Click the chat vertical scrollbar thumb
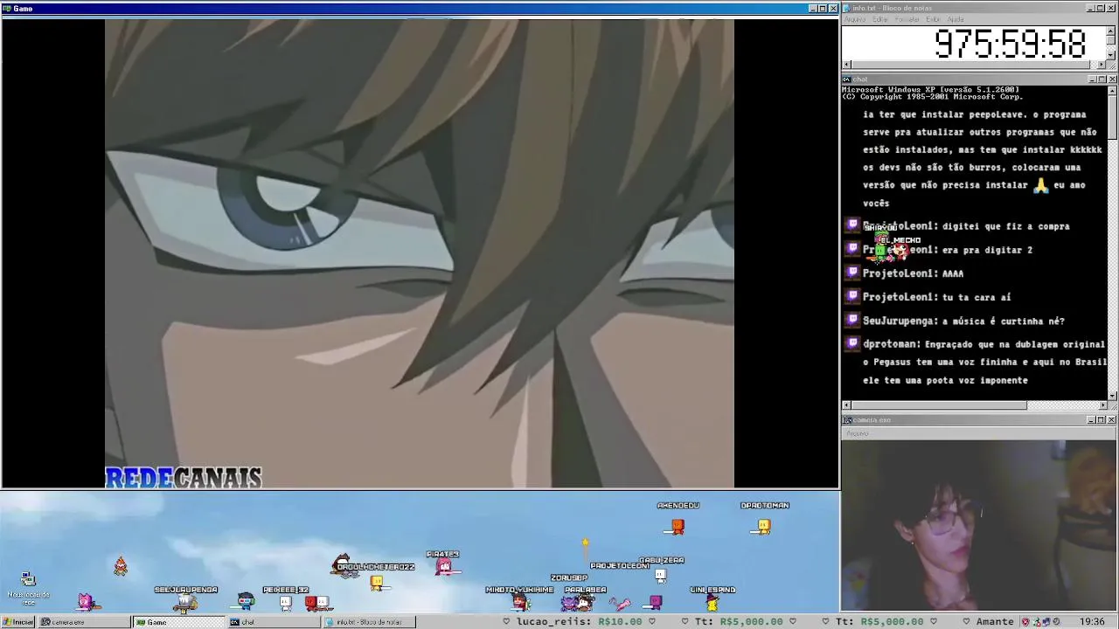Image resolution: width=1119 pixels, height=629 pixels. click(x=1112, y=116)
